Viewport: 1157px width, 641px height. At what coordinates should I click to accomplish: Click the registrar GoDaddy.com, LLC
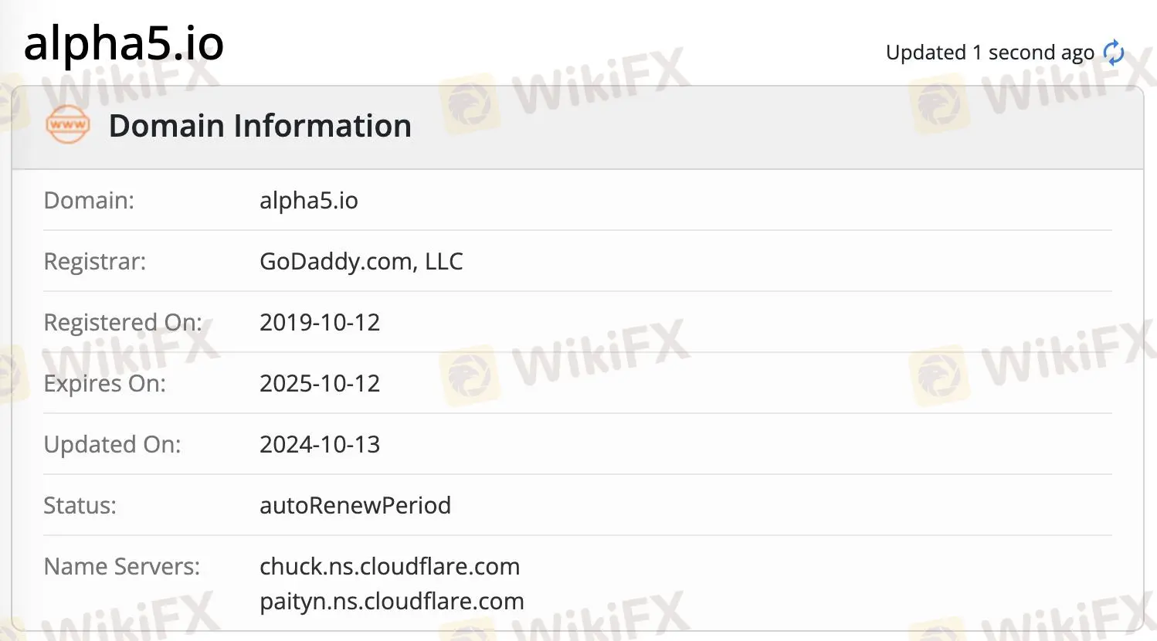coord(361,261)
